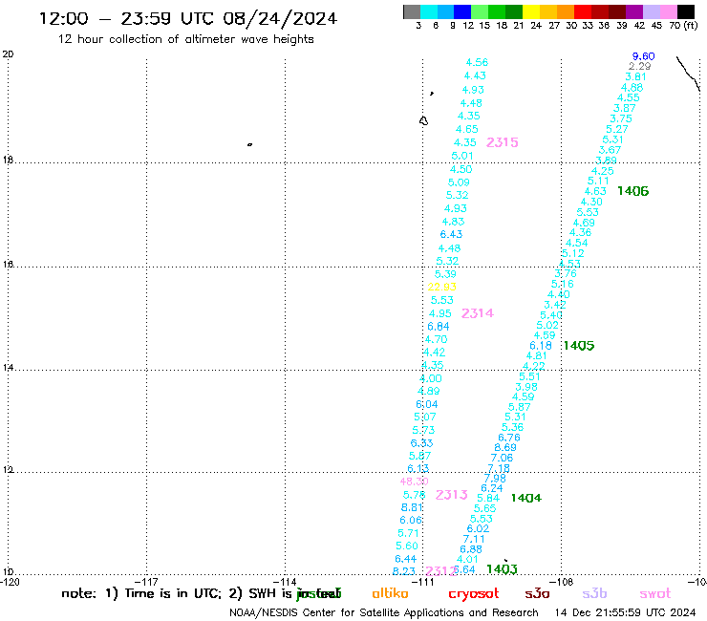
Task: Click the green time label 1404
Action: 525,498
